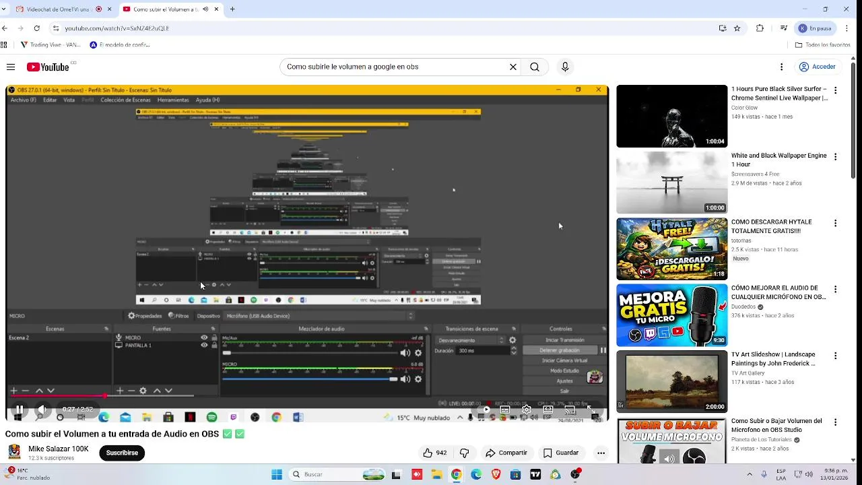Click Acceder to sign in
The image size is (862, 485).
click(x=818, y=67)
